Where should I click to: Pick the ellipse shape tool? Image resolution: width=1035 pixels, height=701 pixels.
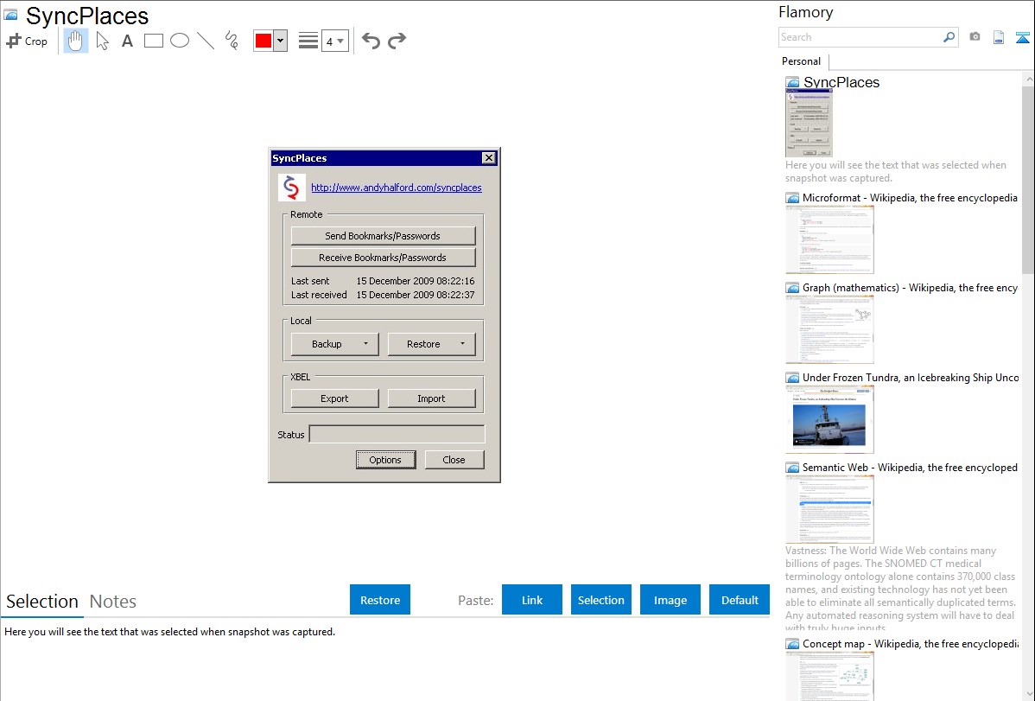pos(180,41)
